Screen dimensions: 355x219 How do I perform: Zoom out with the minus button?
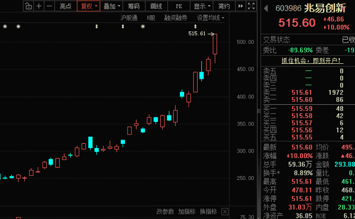tap(49, 6)
